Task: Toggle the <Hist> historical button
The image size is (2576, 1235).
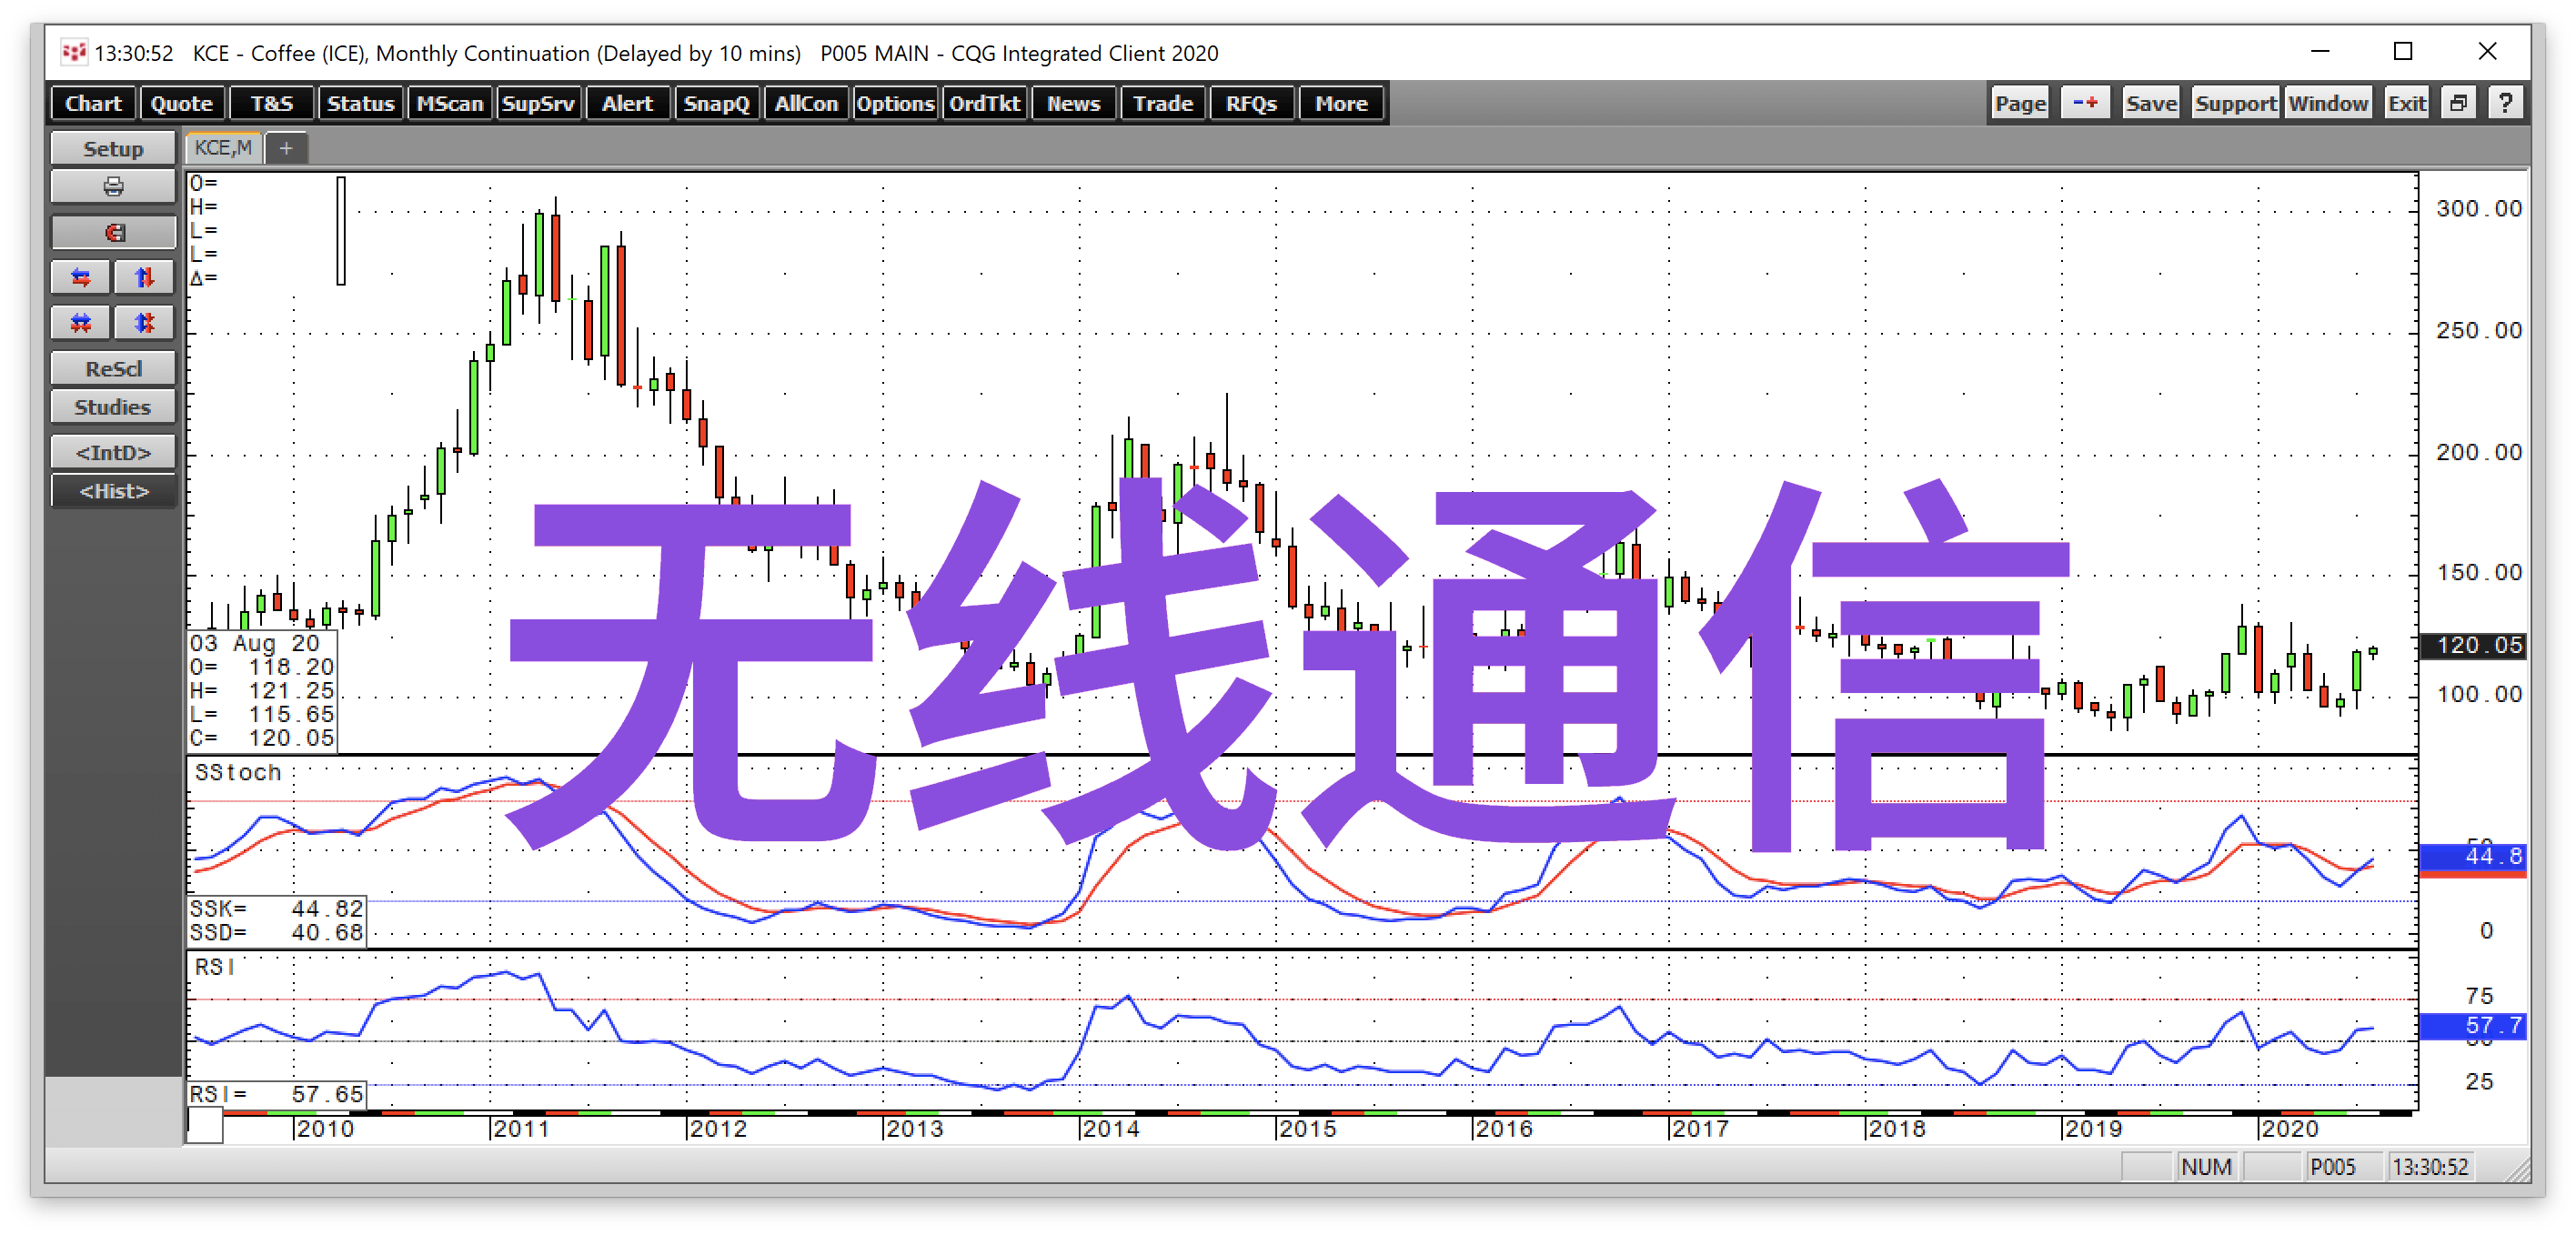Action: 113,491
